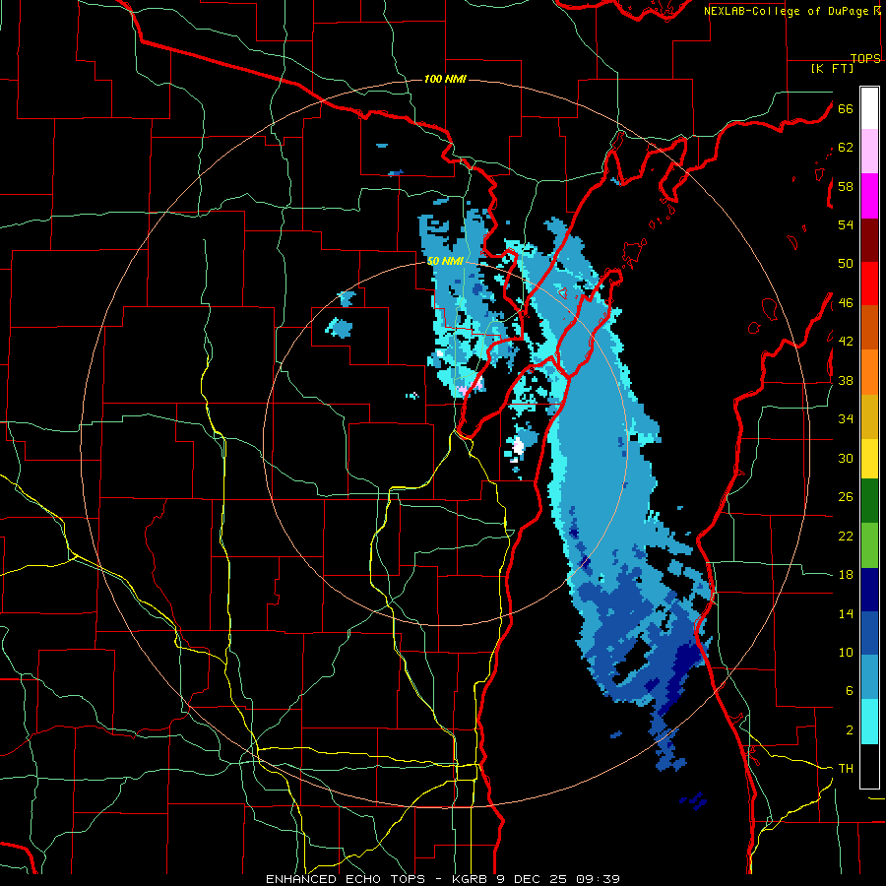The image size is (886, 886).
Task: Click the 'KGRB' radar site identifier
Action: click(x=472, y=879)
